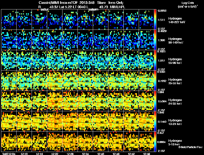204x155 pixels.
Task: Click 'Ions Only' in the title
Action: pos(116,3)
